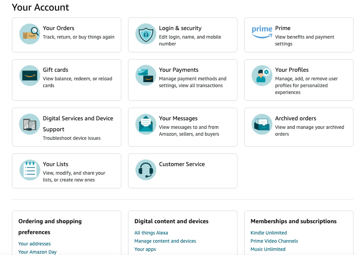Open the Your apps link
Screen dimensions: 358x255
click(145, 249)
